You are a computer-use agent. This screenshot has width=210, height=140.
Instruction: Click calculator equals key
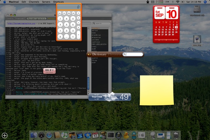point(78,34)
